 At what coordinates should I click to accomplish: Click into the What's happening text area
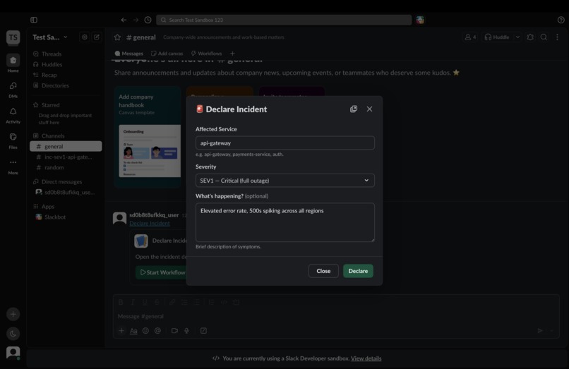(285, 222)
